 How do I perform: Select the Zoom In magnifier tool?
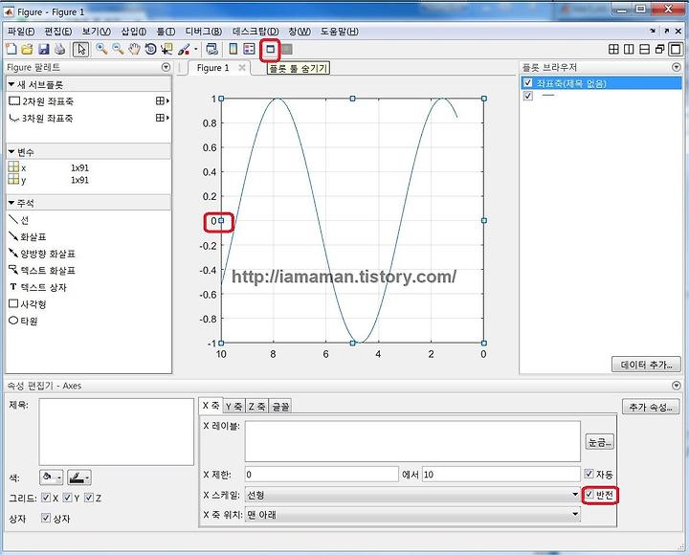(101, 49)
